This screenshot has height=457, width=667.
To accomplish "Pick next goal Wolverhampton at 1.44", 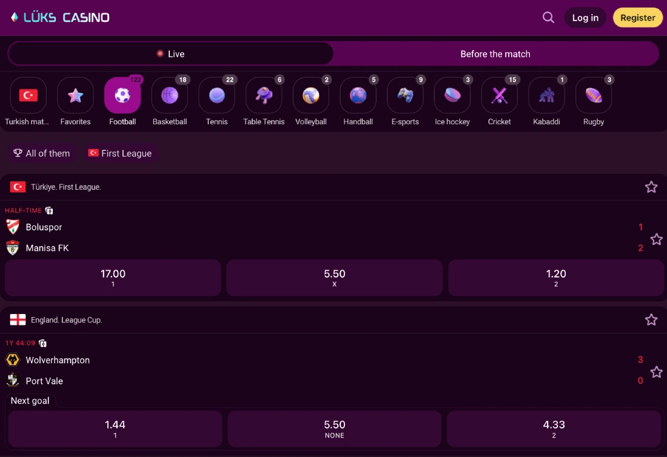I will (115, 429).
